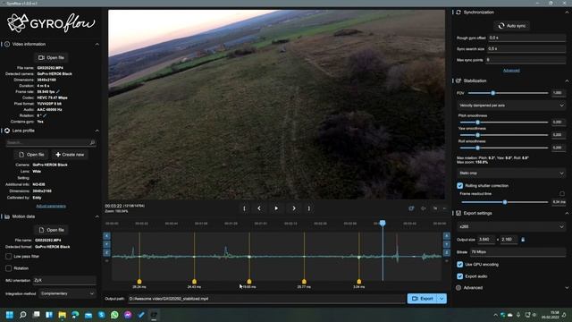Click Frame readout time slider handle
Viewport: 572px width, 322px height.
tap(505, 202)
